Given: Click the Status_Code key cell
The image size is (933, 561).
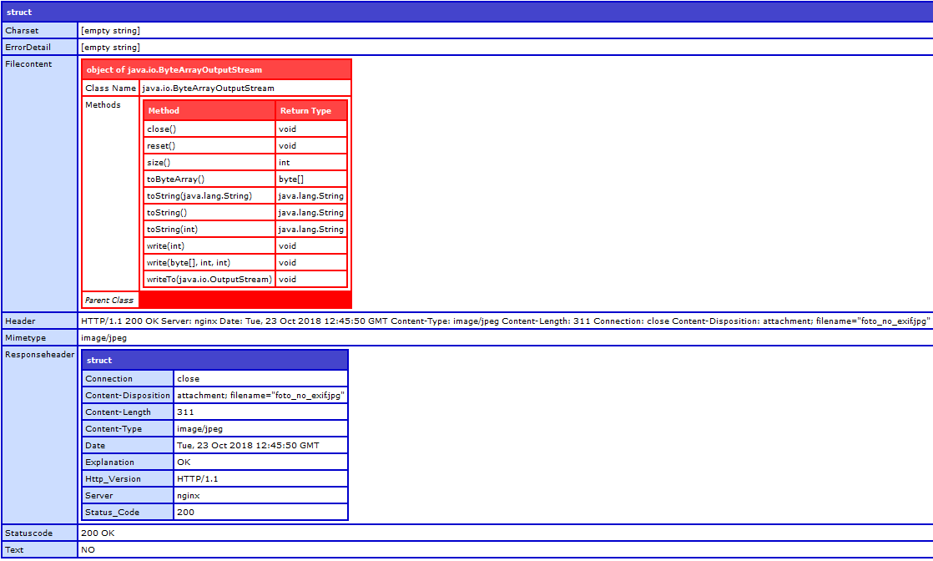Looking at the screenshot, I should click(x=128, y=513).
